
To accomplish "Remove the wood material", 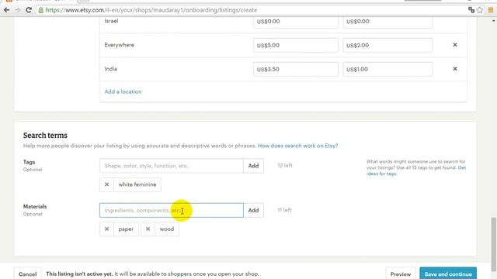I will pyautogui.click(x=148, y=229).
